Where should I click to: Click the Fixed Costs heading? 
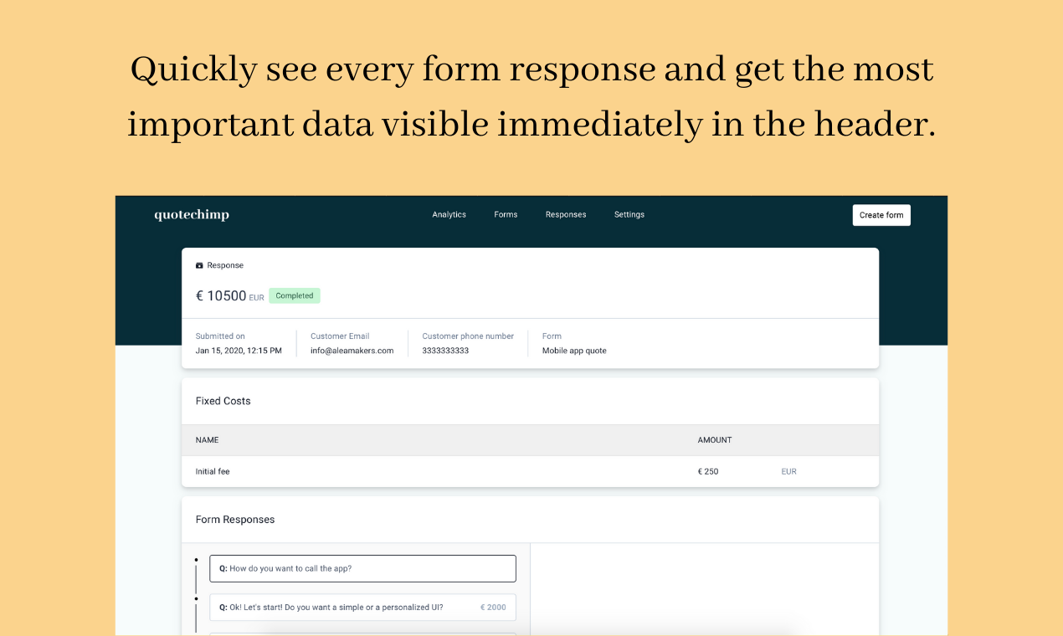(x=223, y=401)
